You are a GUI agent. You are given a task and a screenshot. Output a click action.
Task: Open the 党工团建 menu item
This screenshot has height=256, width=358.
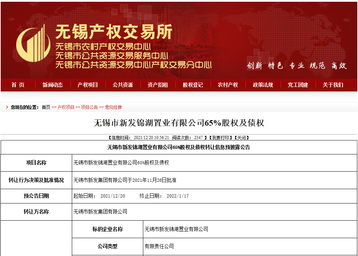pos(298,85)
